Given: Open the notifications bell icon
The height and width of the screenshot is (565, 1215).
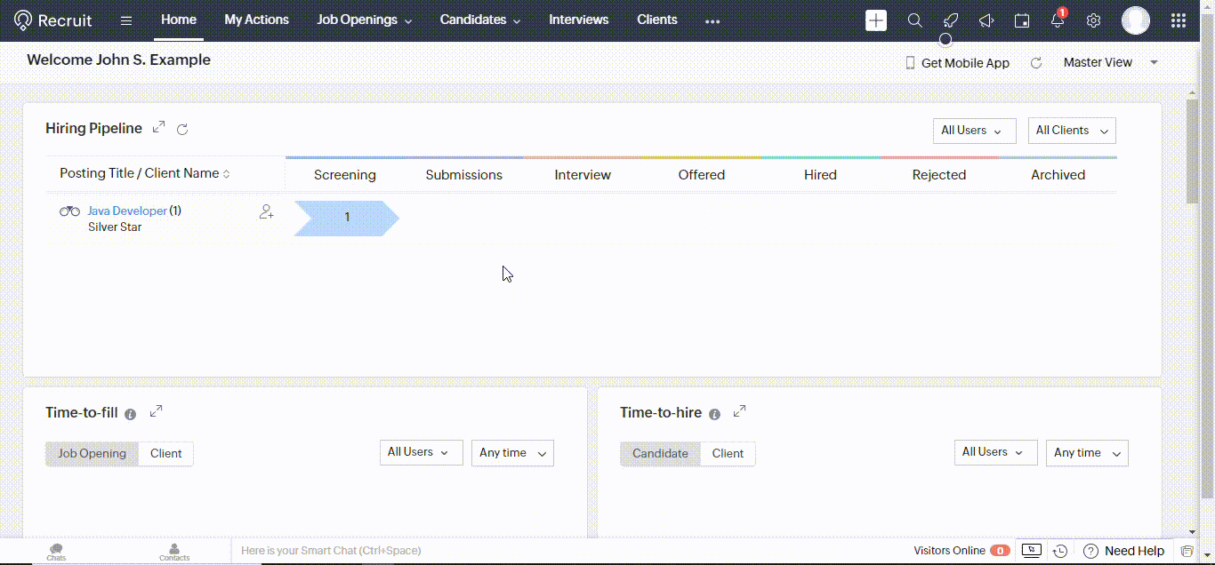Looking at the screenshot, I should tap(1058, 20).
